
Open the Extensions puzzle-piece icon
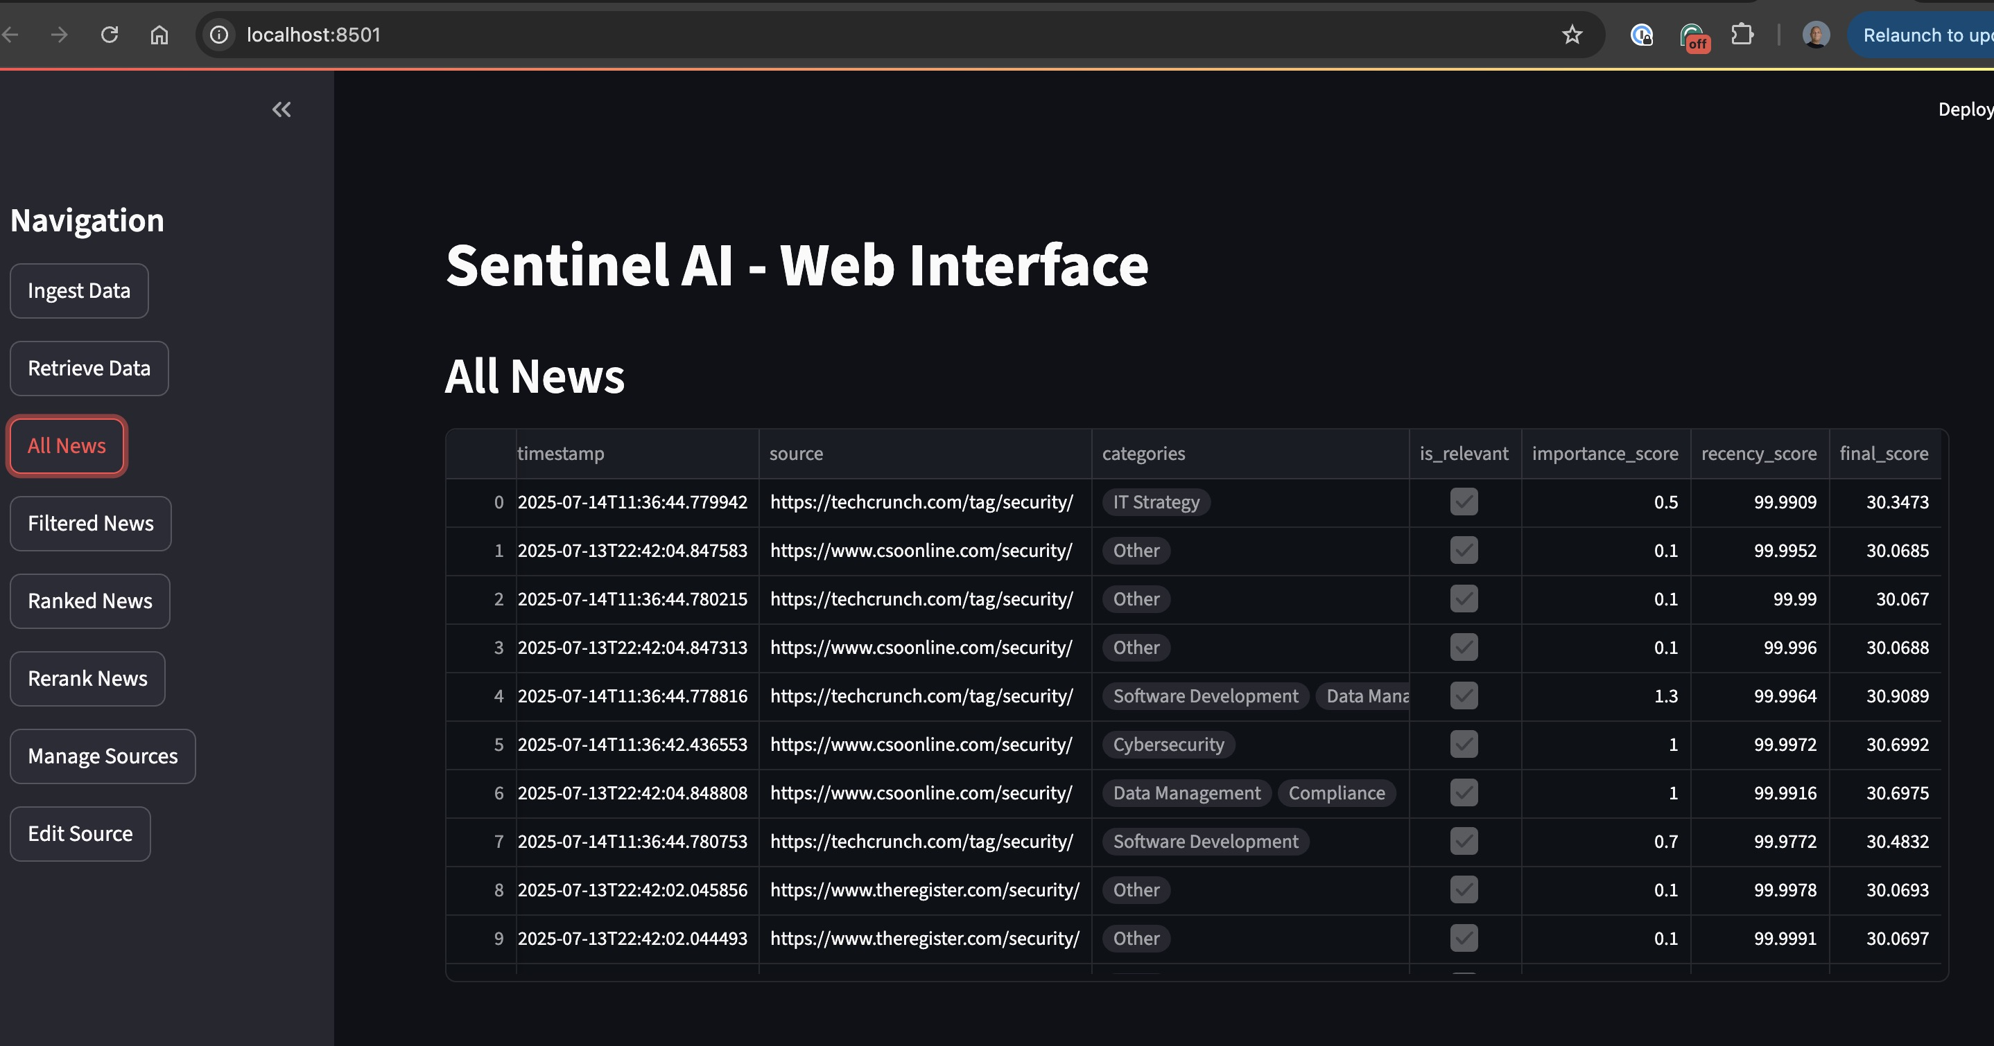tap(1742, 35)
